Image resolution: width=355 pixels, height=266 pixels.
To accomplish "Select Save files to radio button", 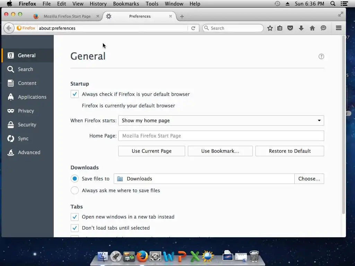I will (75, 179).
